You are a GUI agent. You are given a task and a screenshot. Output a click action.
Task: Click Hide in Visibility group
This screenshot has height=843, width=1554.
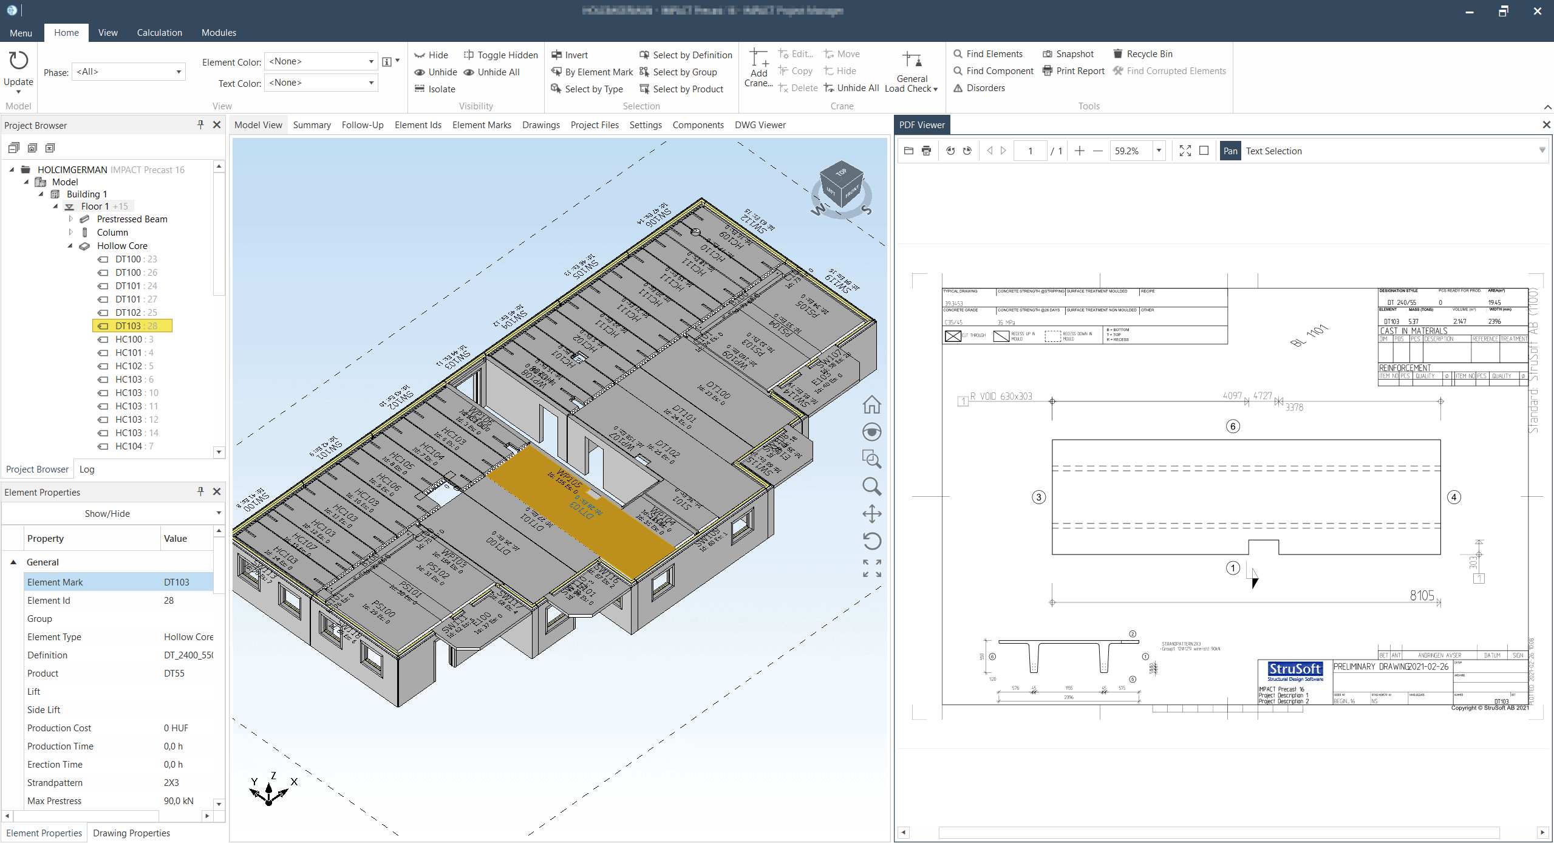pos(431,55)
